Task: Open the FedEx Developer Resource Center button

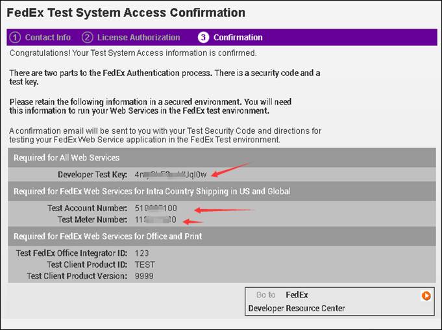Action: (x=339, y=301)
